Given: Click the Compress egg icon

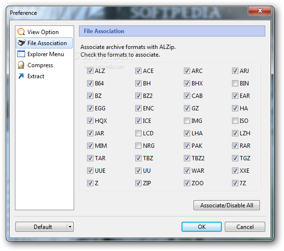Looking at the screenshot, I should 21,65.
